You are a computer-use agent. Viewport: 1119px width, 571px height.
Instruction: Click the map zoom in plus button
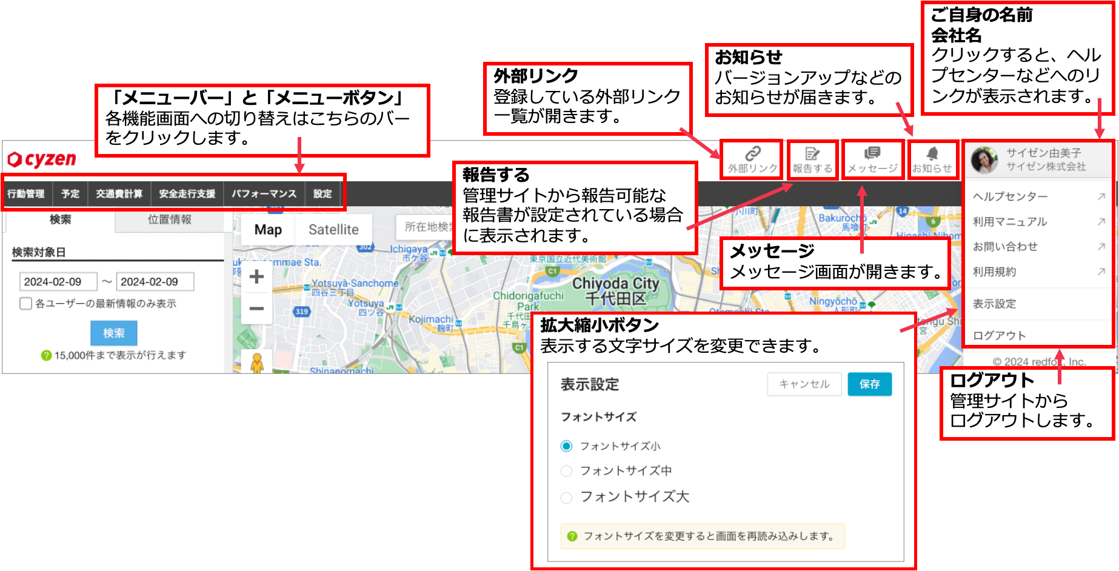(256, 276)
